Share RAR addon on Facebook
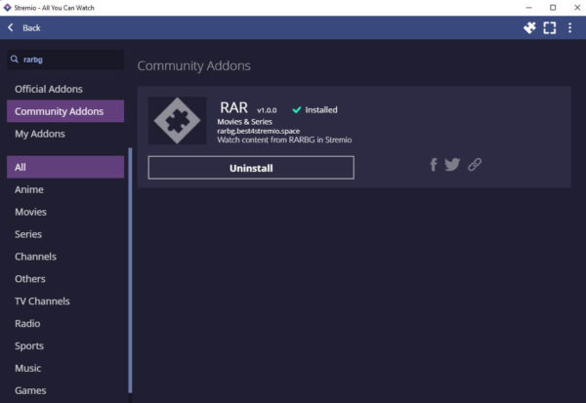586x403 pixels. click(x=433, y=164)
